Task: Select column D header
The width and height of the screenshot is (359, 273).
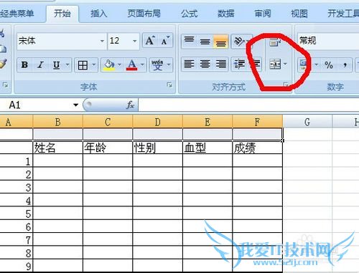Action: 157,122
